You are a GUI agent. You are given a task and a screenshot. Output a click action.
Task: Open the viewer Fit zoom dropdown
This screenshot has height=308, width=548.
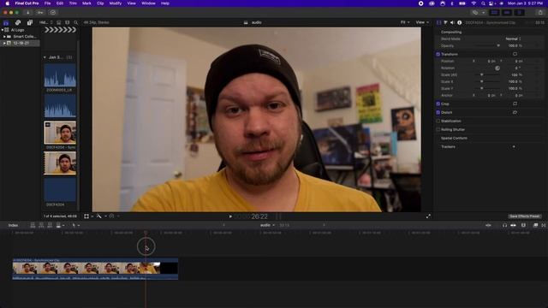tap(405, 22)
